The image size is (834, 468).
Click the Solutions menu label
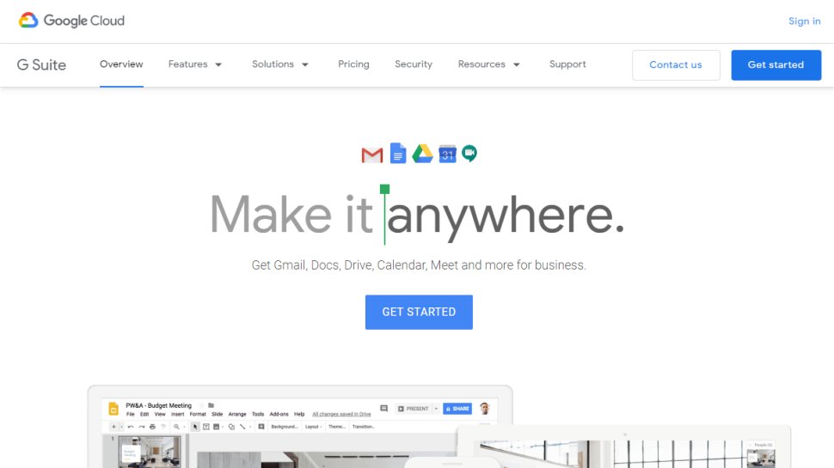[x=273, y=64]
